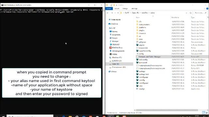This screenshot has height=117, width=209.
Task: Select the platforms folder icon
Action: pos(137,27)
